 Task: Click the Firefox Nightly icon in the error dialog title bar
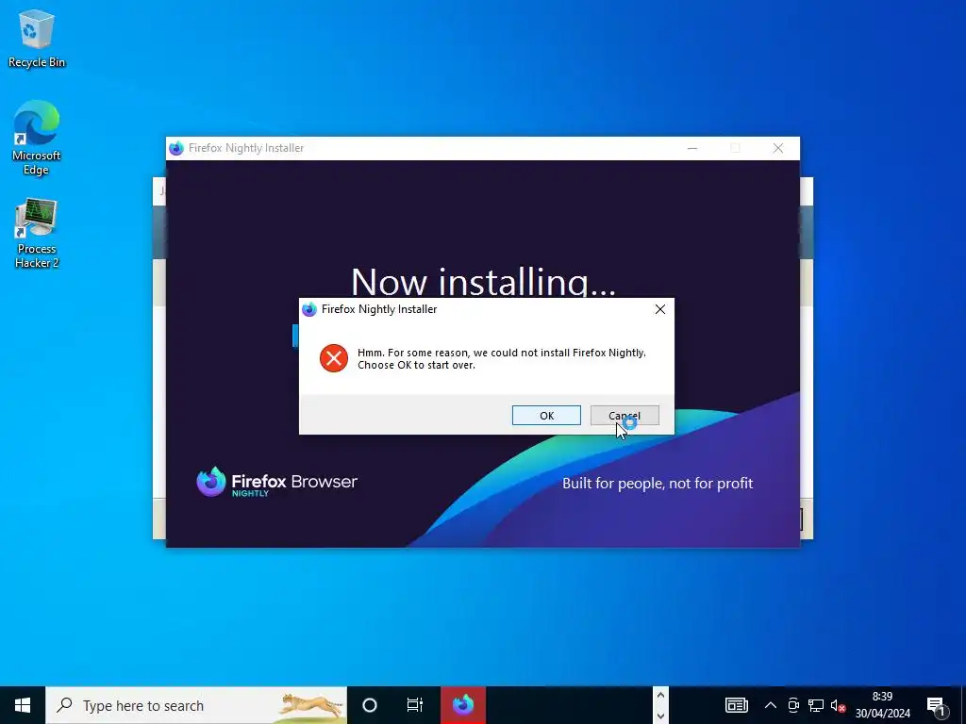(x=309, y=309)
